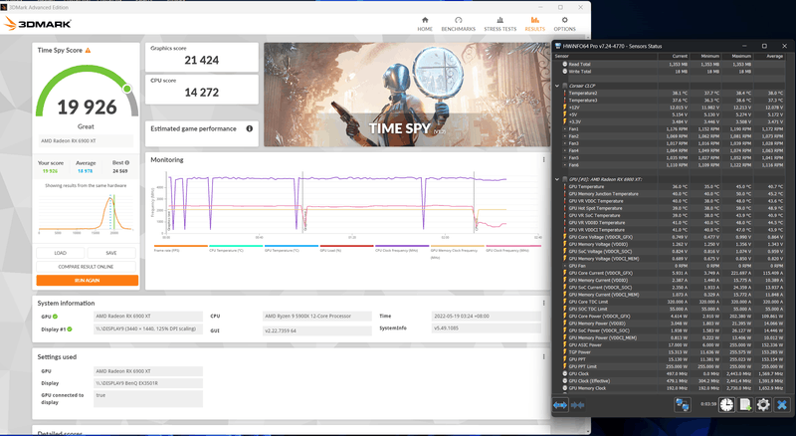Toggle Frame rate (FPS) legend series
The width and height of the screenshot is (796, 436).
click(181, 248)
